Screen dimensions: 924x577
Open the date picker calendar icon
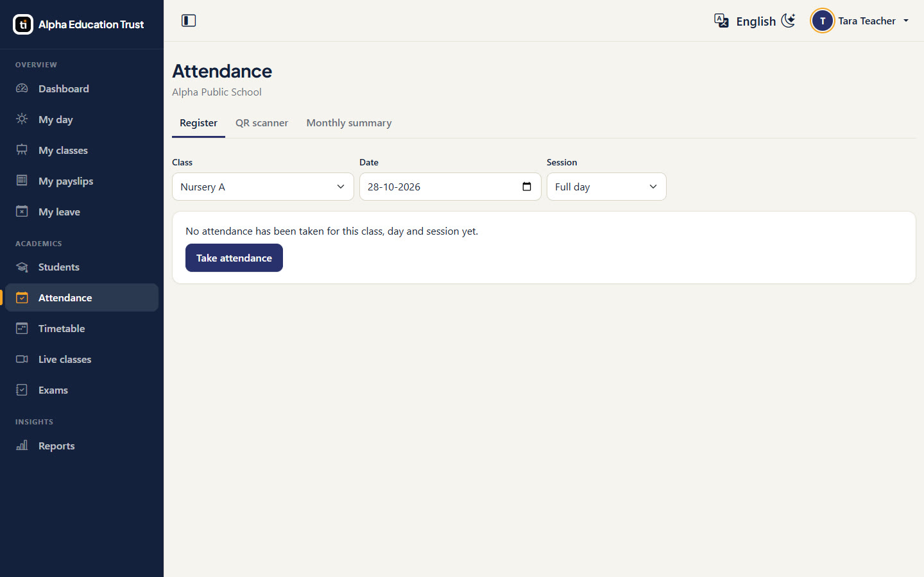pos(527,187)
